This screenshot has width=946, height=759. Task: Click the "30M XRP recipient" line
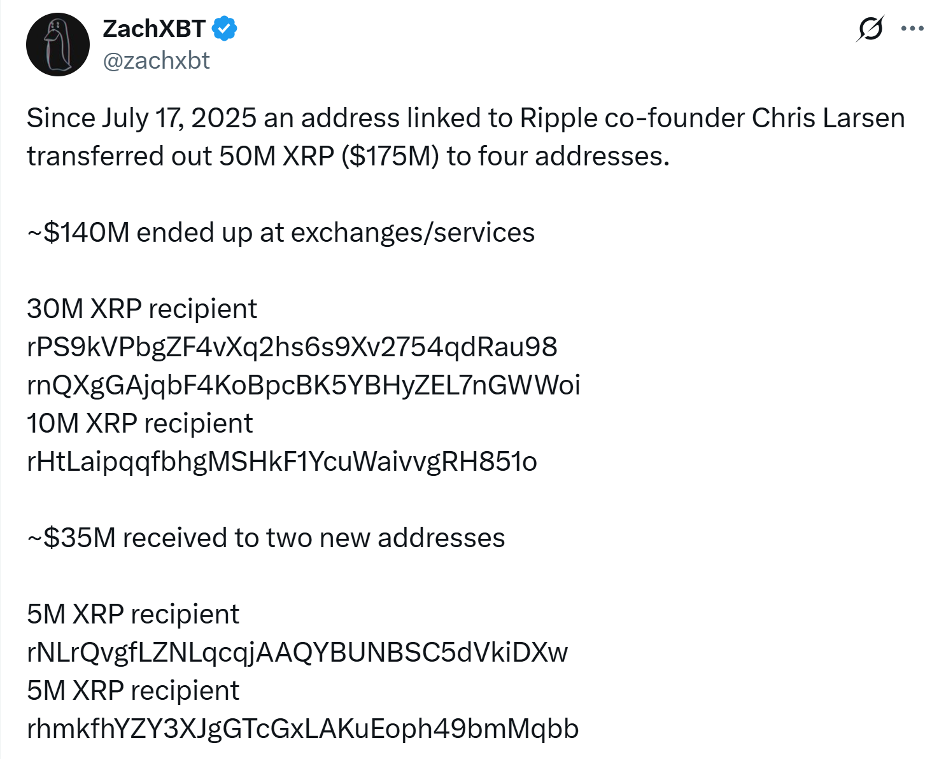[x=142, y=309]
